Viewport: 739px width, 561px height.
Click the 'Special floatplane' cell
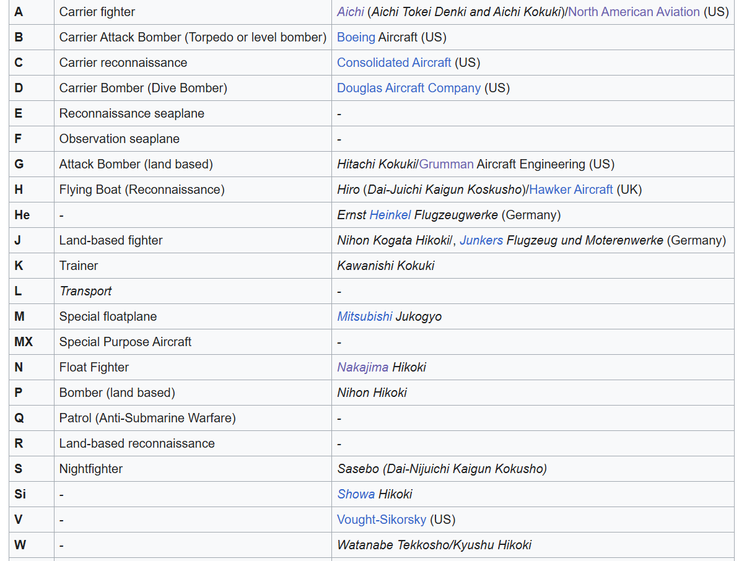(x=193, y=316)
